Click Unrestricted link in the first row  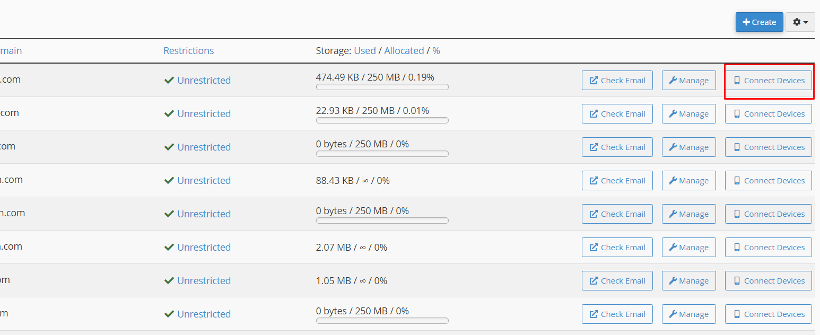pyautogui.click(x=204, y=81)
